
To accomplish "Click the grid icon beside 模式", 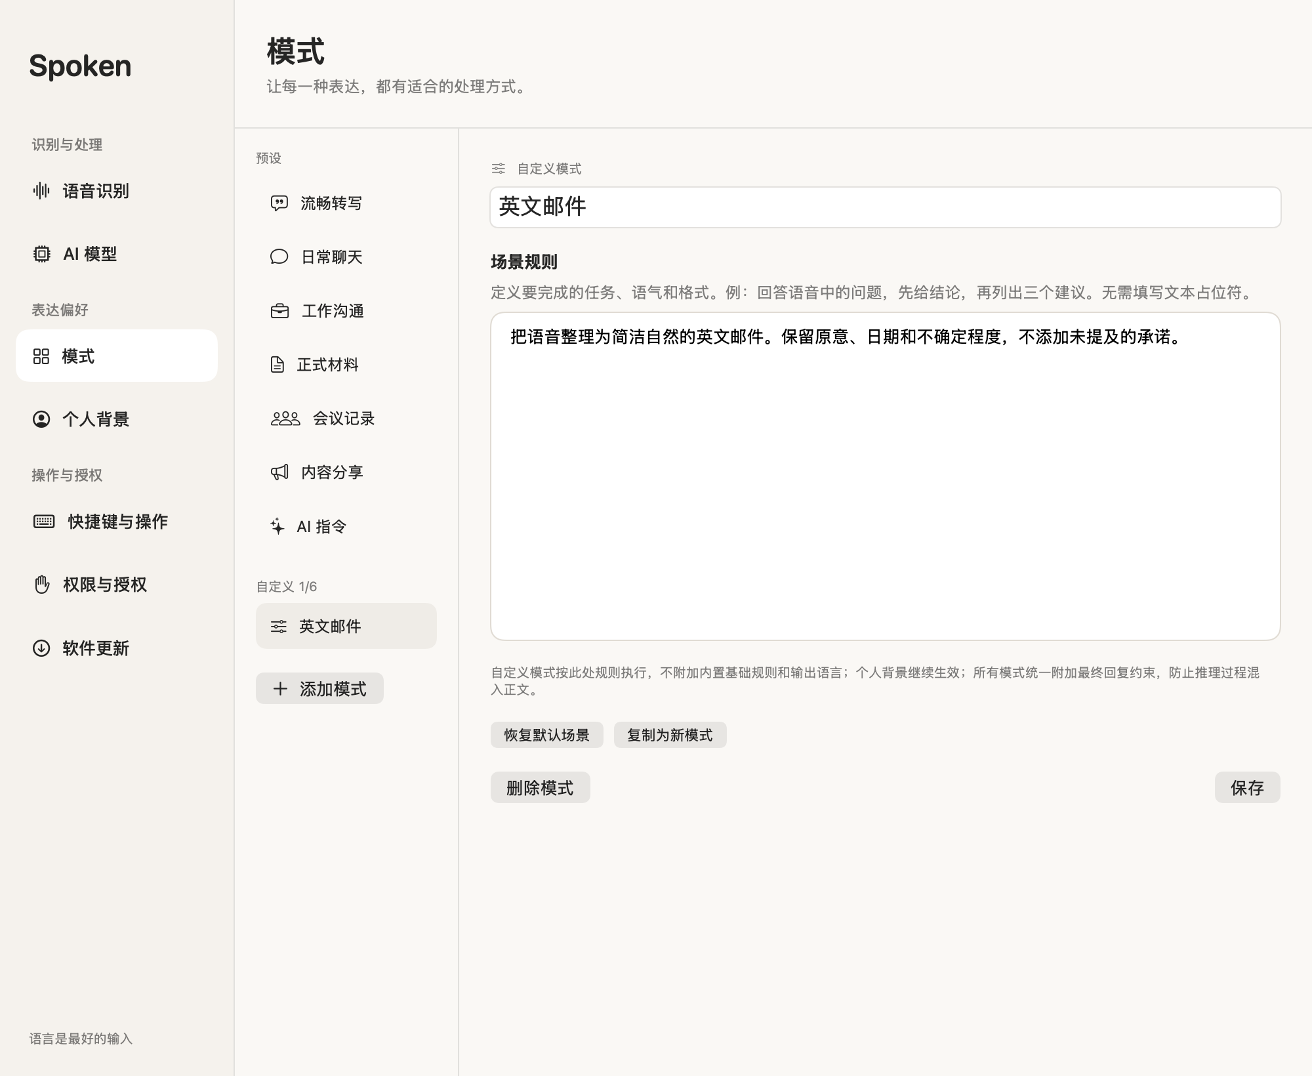I will 41,356.
